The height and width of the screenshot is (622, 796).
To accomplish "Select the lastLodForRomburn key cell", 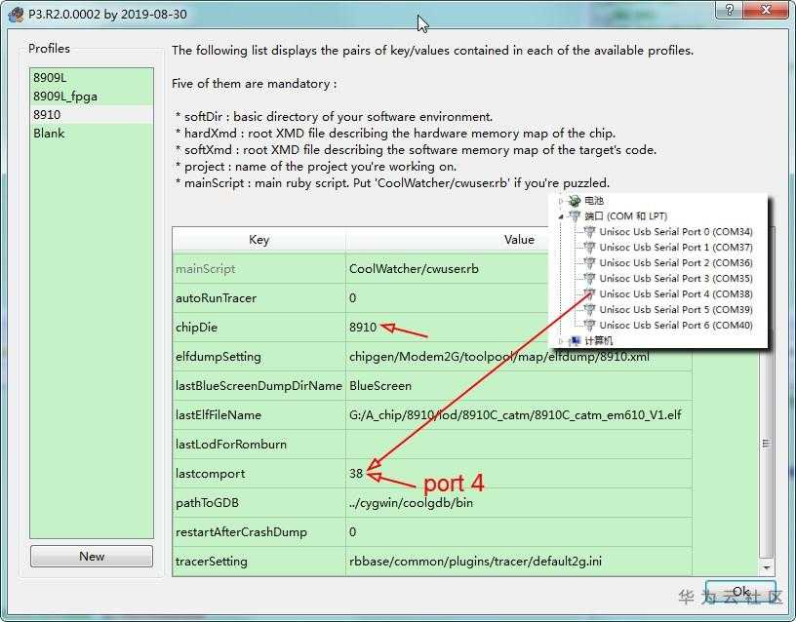I will coord(259,445).
